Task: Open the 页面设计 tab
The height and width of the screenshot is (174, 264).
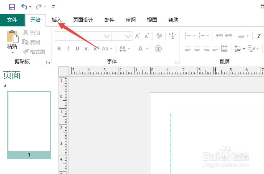Action: click(x=83, y=20)
